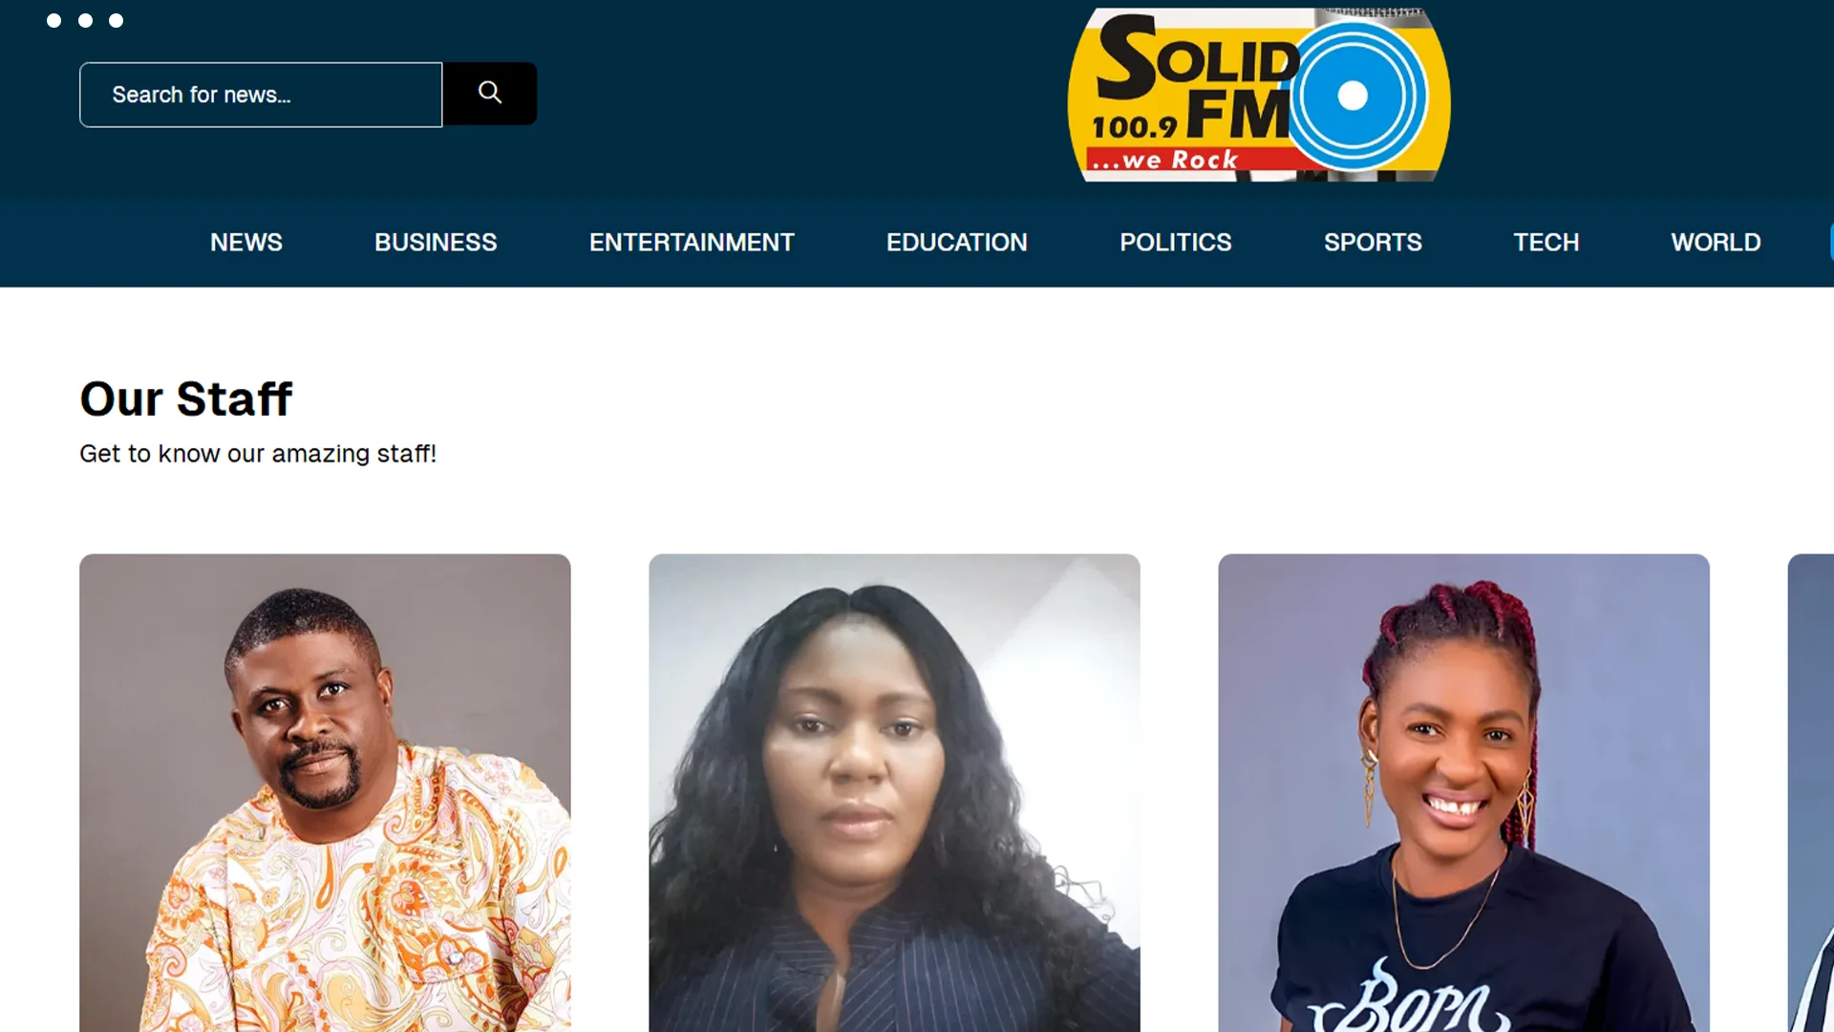The width and height of the screenshot is (1834, 1032).
Task: Click the Our Staff heading
Action: click(186, 398)
